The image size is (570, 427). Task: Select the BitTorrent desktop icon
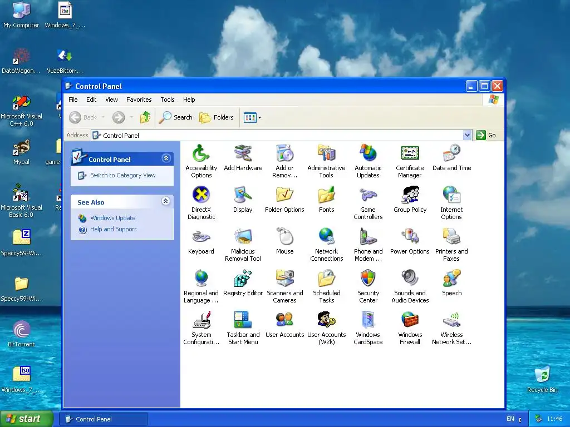[21, 334]
